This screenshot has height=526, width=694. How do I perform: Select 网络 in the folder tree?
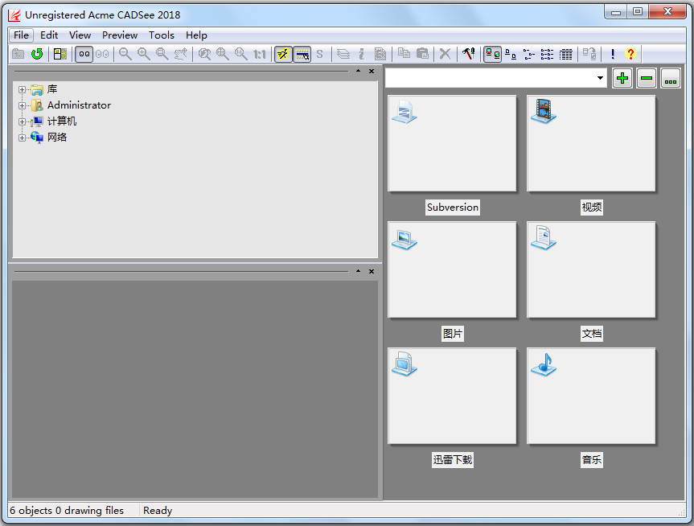[x=57, y=138]
